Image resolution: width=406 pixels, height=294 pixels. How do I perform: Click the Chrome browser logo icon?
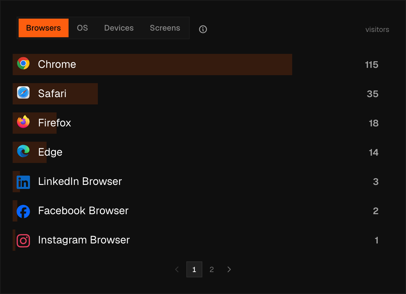[23, 63]
